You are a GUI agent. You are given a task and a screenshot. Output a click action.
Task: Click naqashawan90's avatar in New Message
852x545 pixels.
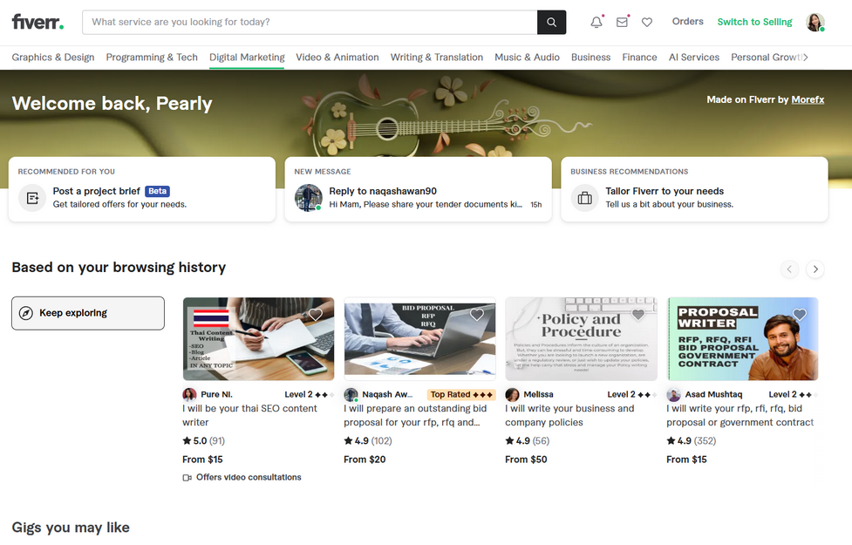308,198
